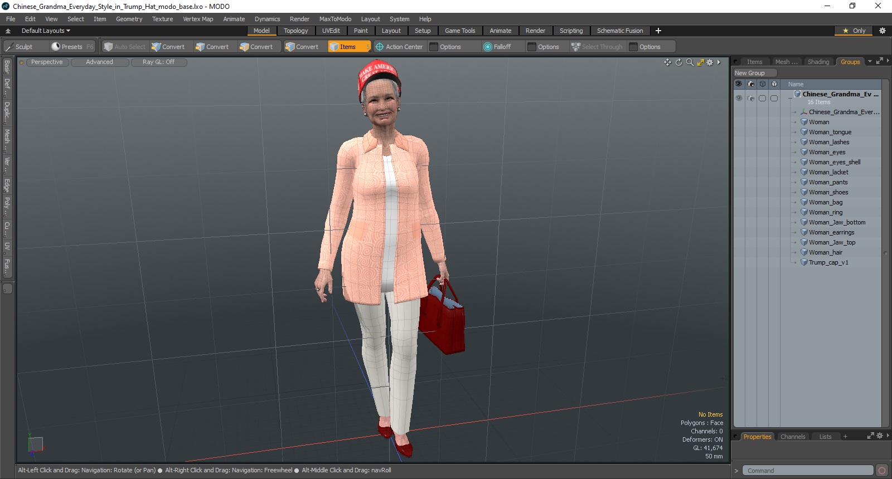The width and height of the screenshot is (892, 479).
Task: Toggle visibility eye of Chinese_Grandma group
Action: 739,98
